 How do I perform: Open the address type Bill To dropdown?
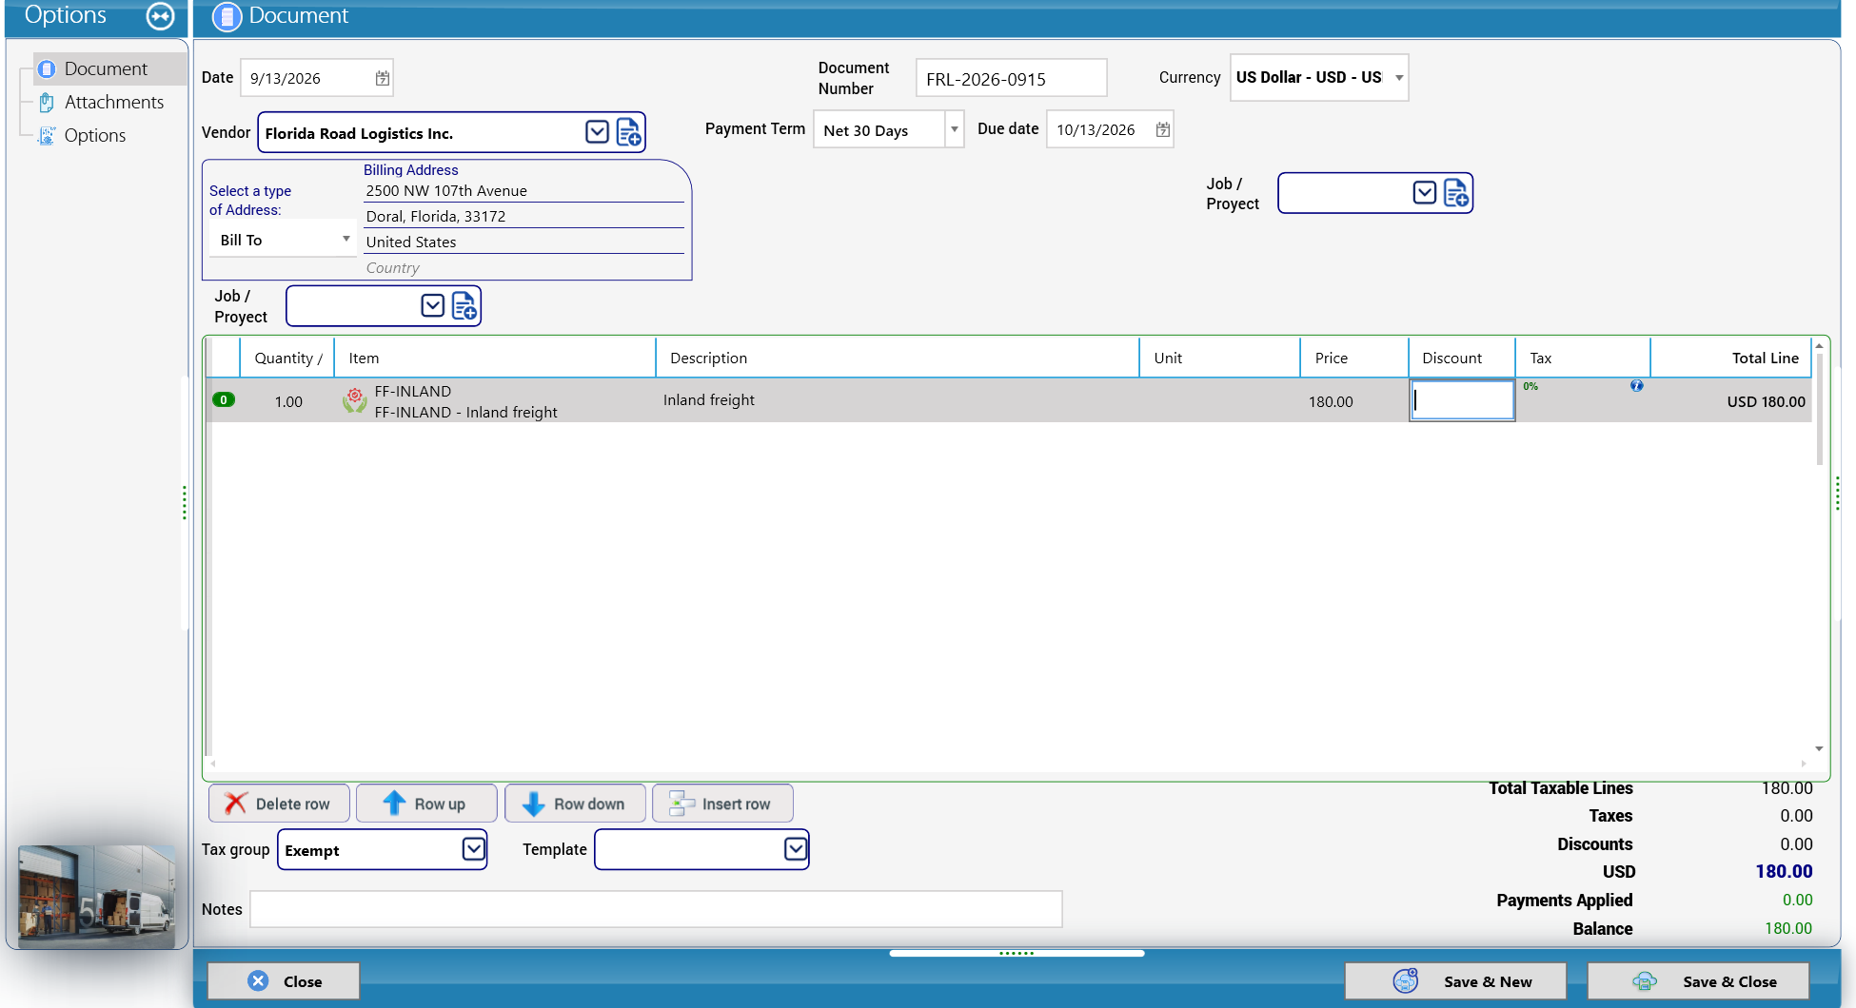point(283,240)
